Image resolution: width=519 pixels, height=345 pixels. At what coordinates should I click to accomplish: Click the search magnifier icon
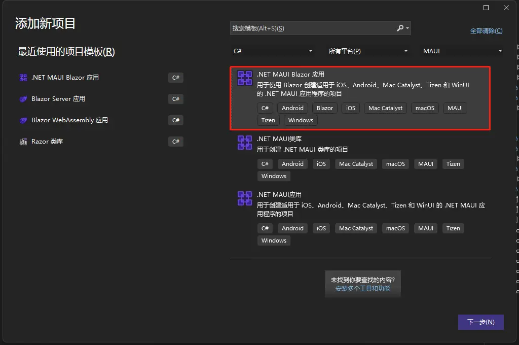pos(400,28)
